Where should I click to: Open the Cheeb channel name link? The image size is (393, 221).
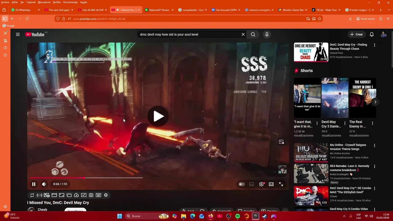point(42,210)
